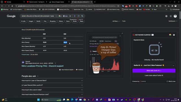Open the All Bookmarks folder
The width and height of the screenshot is (181, 102).
(175, 9)
